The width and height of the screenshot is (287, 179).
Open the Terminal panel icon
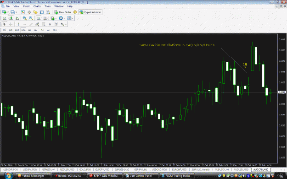[x=42, y=12]
